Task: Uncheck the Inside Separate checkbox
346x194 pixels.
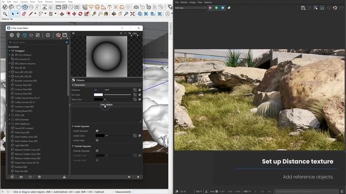Action: pos(97,131)
